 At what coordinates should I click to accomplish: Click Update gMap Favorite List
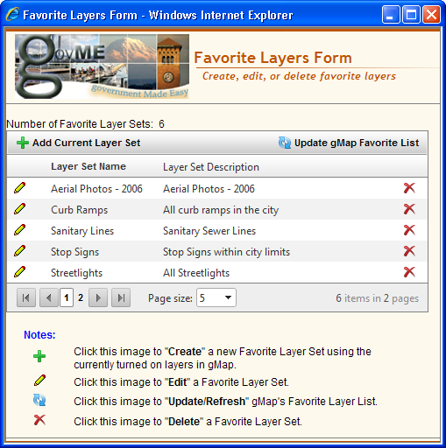349,143
